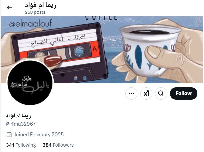Screen dimensions: 204x152
Task: Click the red-nailed finger in the banner
Action: [53, 61]
